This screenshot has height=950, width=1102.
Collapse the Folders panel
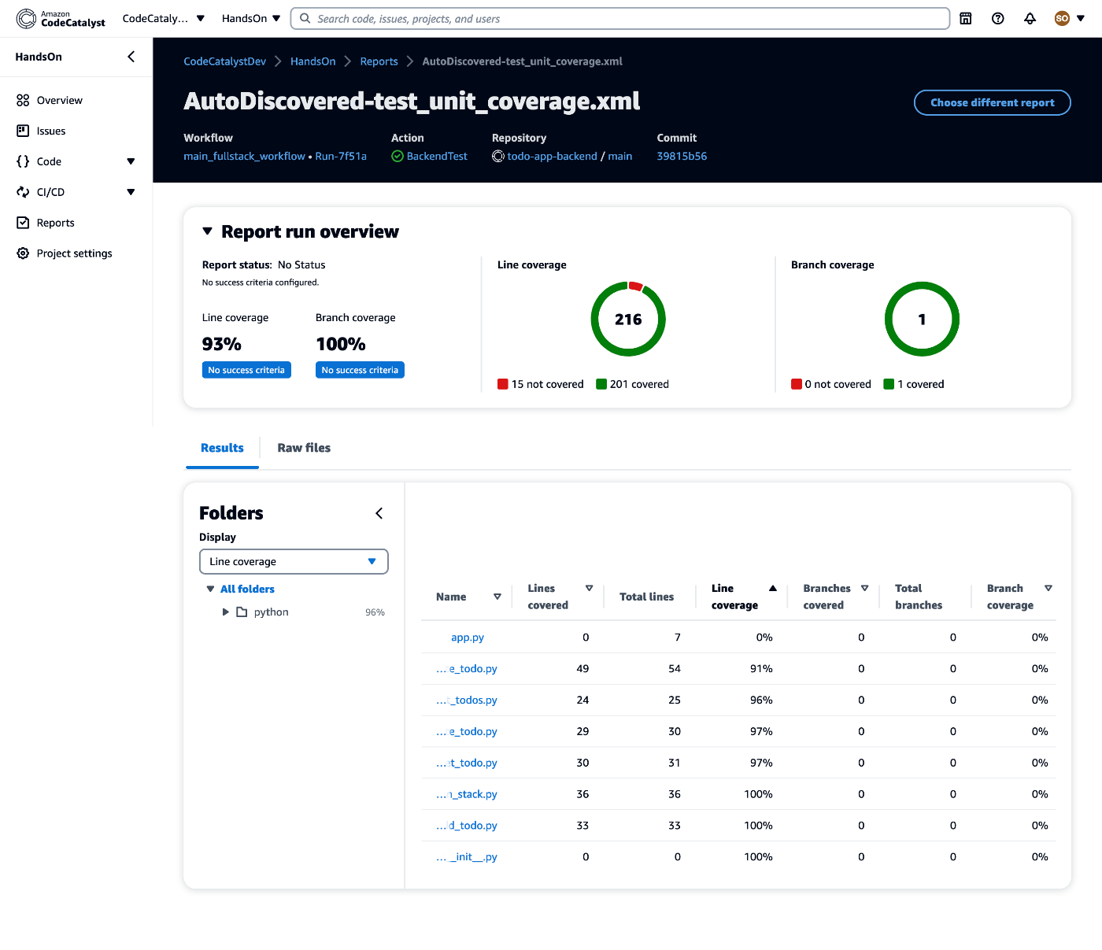(x=379, y=513)
